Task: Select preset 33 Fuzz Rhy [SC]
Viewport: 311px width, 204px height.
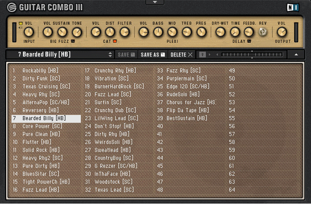Action: click(190, 70)
